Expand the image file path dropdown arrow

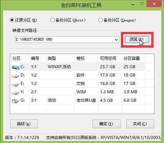tap(117, 40)
